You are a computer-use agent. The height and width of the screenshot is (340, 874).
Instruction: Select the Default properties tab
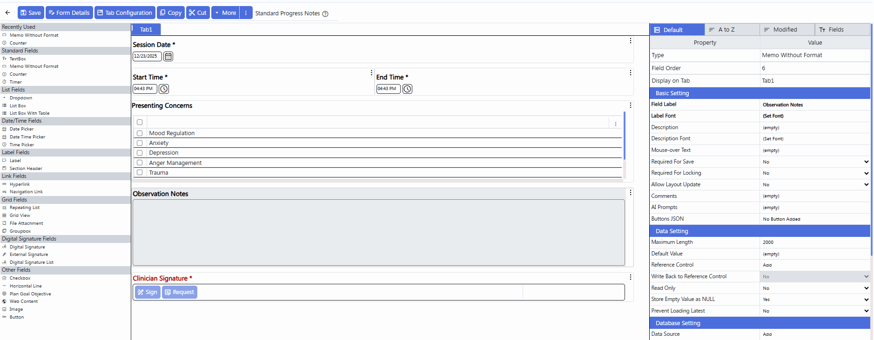(x=677, y=30)
